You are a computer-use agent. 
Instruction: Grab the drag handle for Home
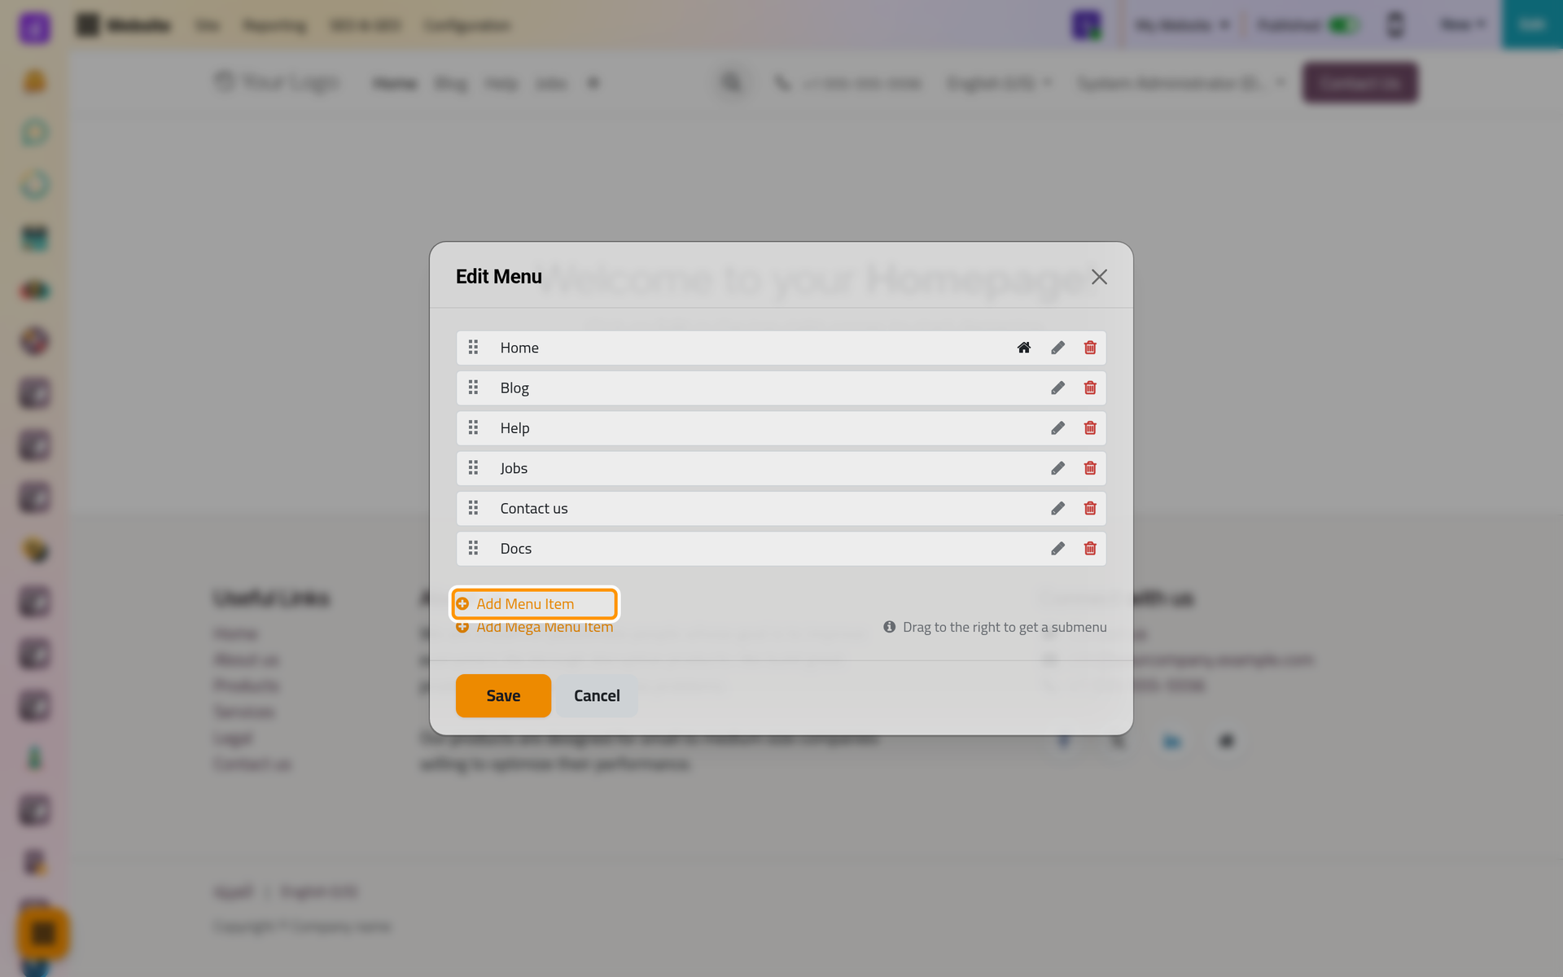pyautogui.click(x=473, y=348)
